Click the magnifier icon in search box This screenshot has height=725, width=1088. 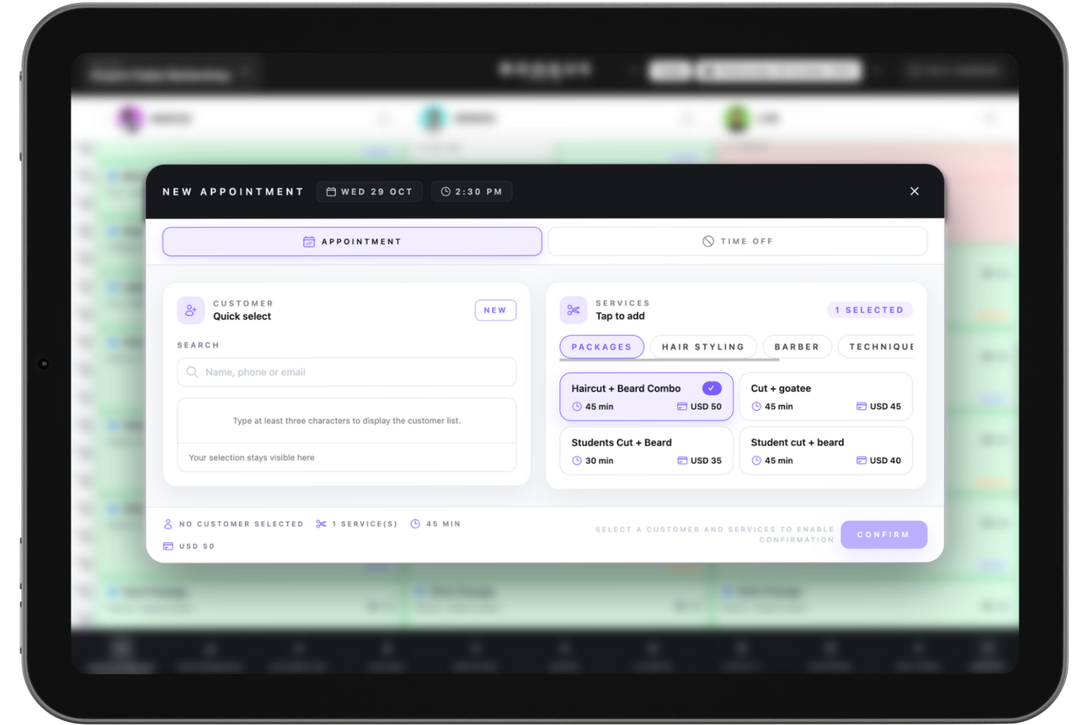point(192,372)
